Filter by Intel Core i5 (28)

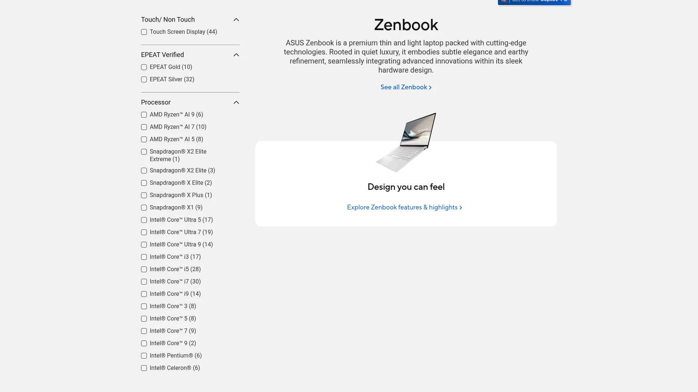point(144,269)
